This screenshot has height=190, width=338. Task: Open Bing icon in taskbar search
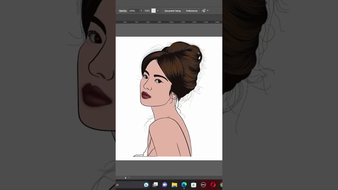[146, 185]
